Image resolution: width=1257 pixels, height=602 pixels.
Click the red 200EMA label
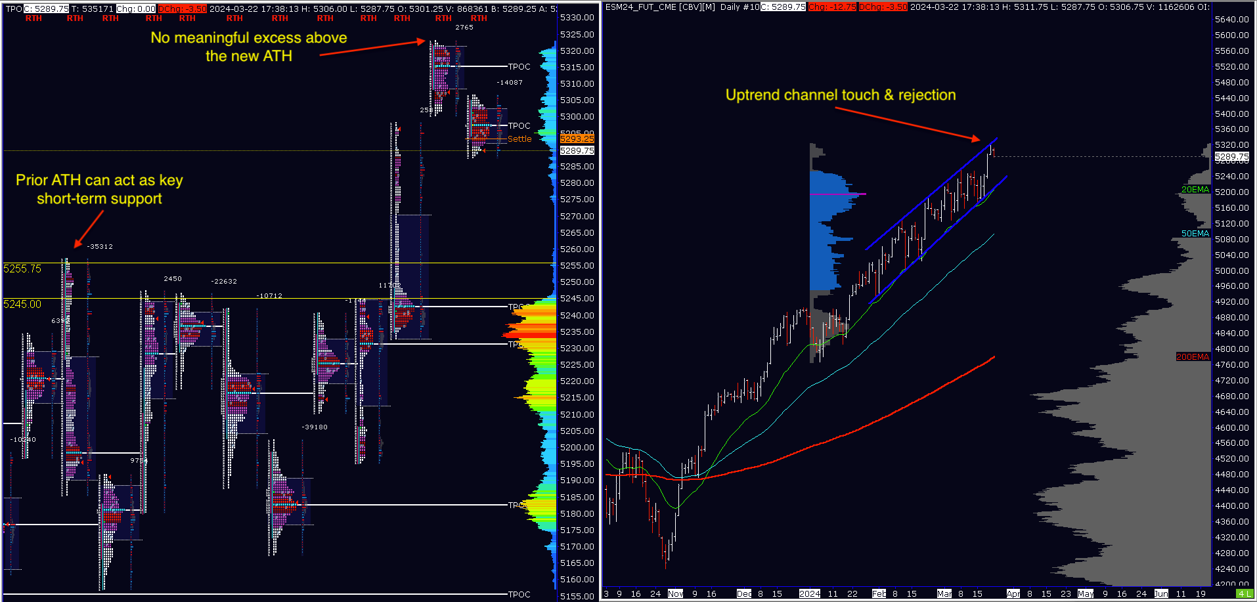[x=1193, y=357]
